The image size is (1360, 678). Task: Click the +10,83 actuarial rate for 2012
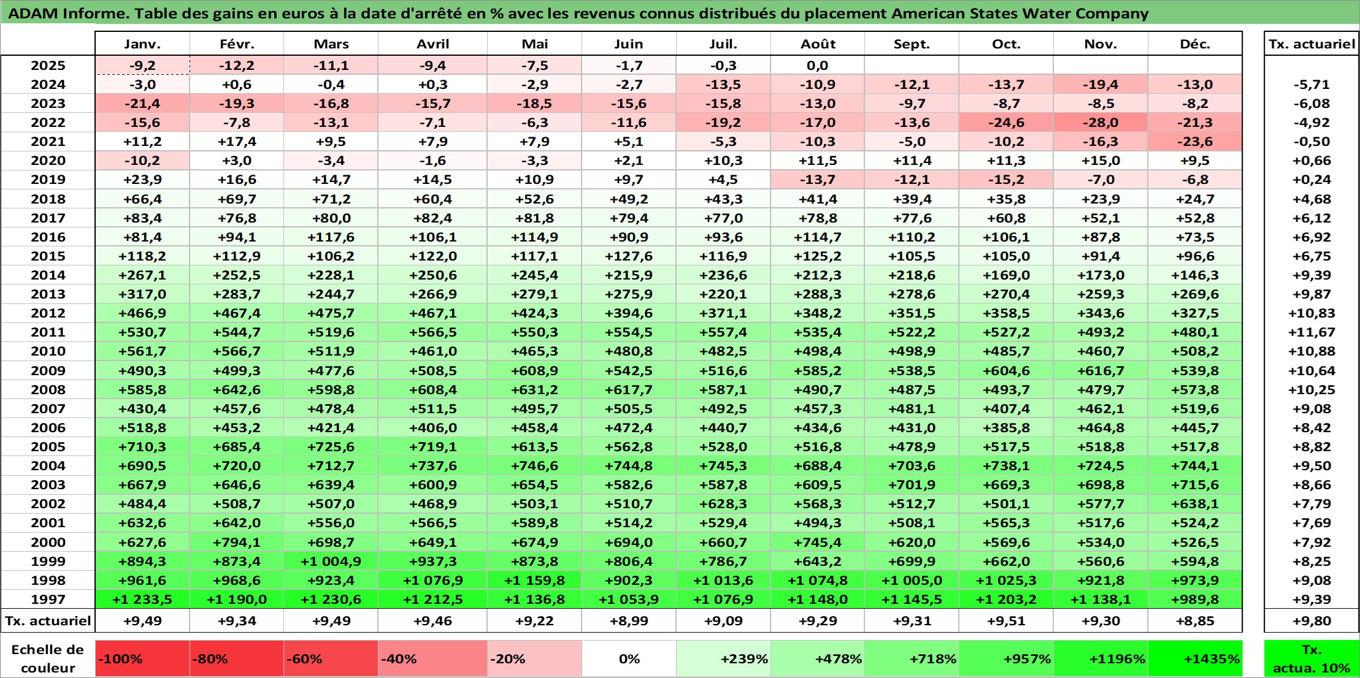click(x=1312, y=313)
